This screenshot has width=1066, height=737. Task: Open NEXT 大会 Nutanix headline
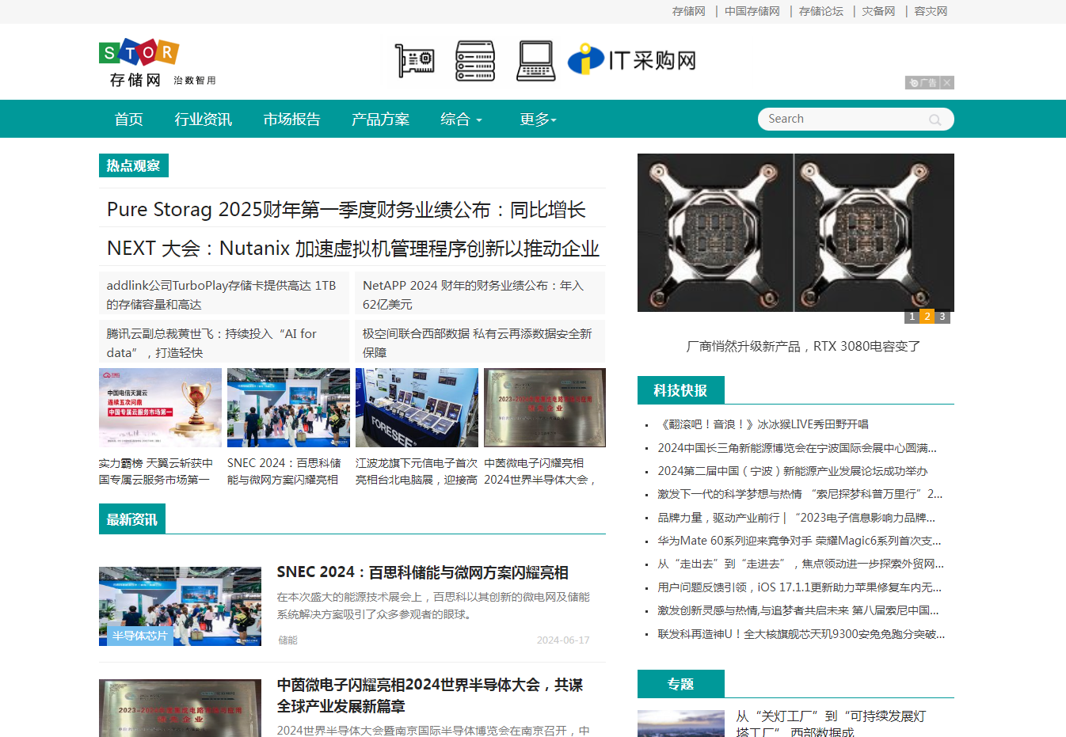[353, 248]
